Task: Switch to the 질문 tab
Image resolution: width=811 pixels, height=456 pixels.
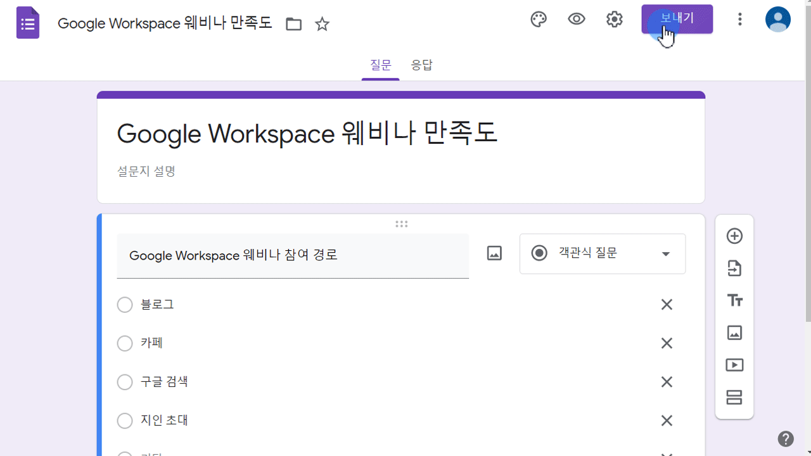Action: click(x=381, y=65)
